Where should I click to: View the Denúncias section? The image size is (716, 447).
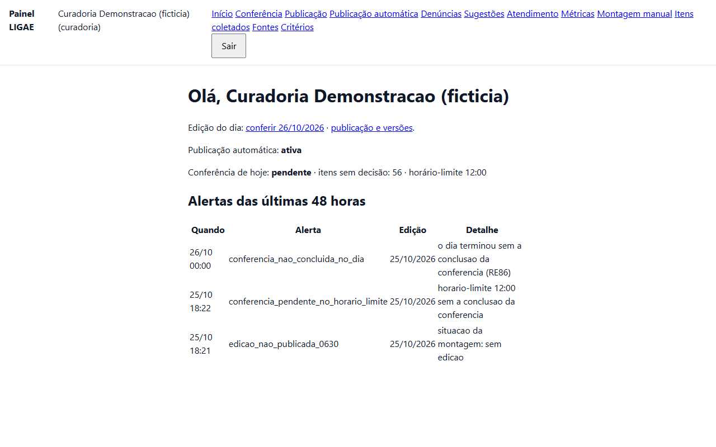pyautogui.click(x=441, y=13)
